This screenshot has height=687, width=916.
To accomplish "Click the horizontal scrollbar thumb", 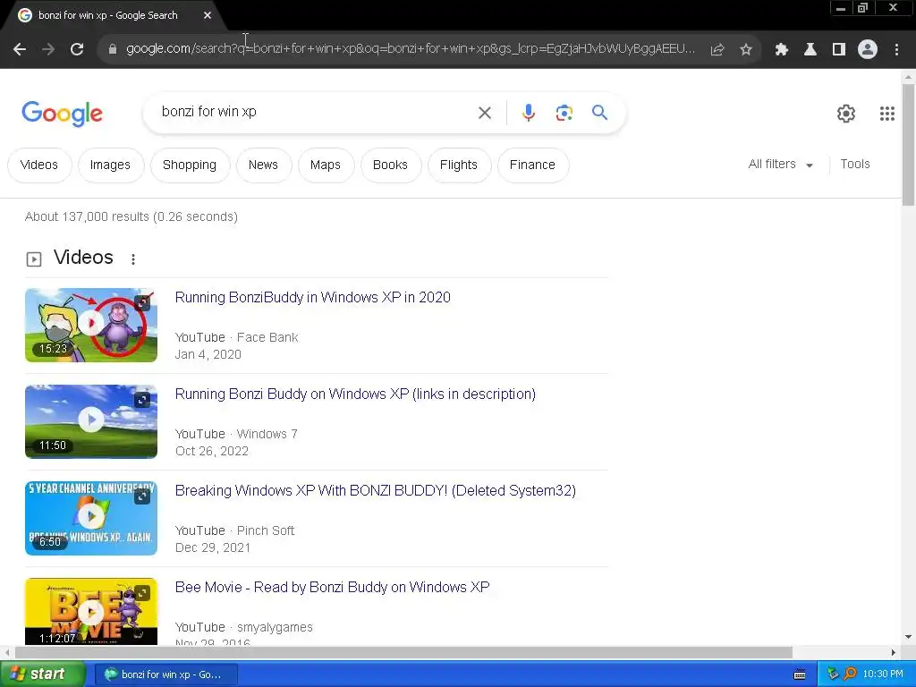I will [x=403, y=652].
